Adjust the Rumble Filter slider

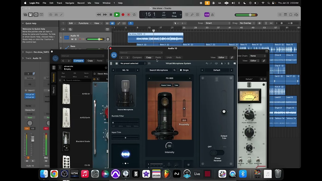(x=125, y=122)
